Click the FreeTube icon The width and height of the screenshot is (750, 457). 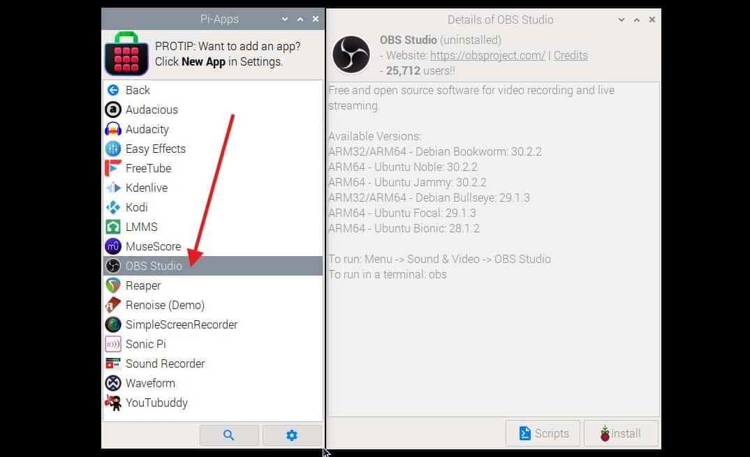[113, 168]
